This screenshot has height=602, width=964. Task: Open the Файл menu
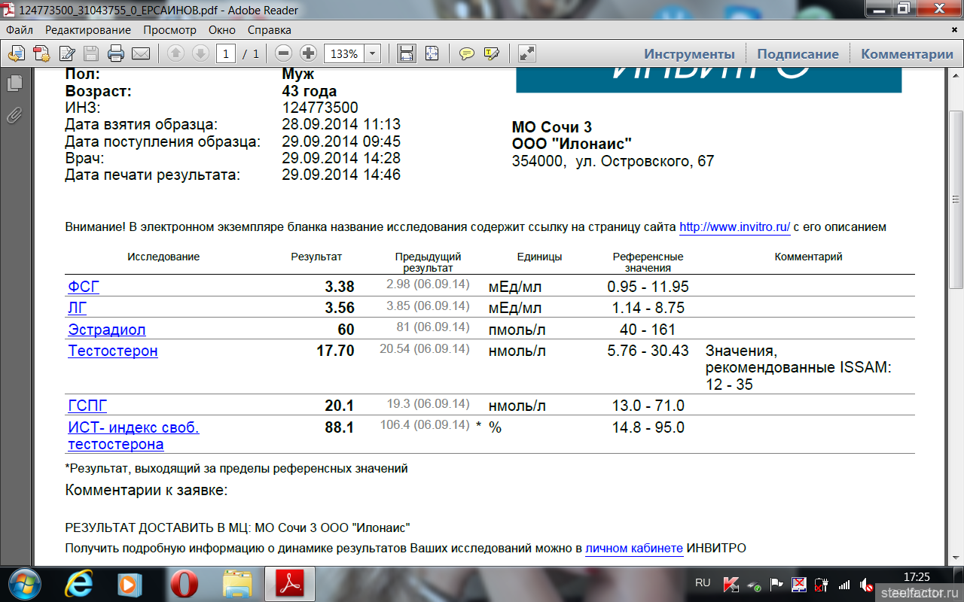(20, 30)
